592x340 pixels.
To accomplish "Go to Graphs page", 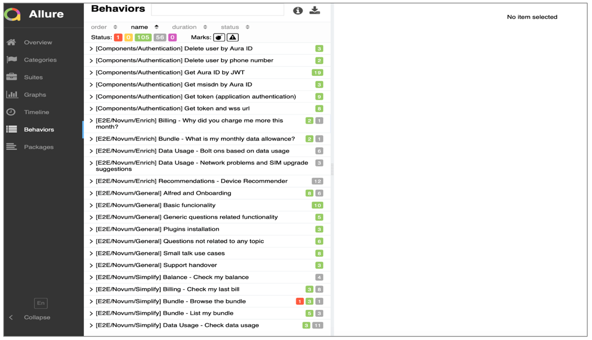I will [x=35, y=95].
